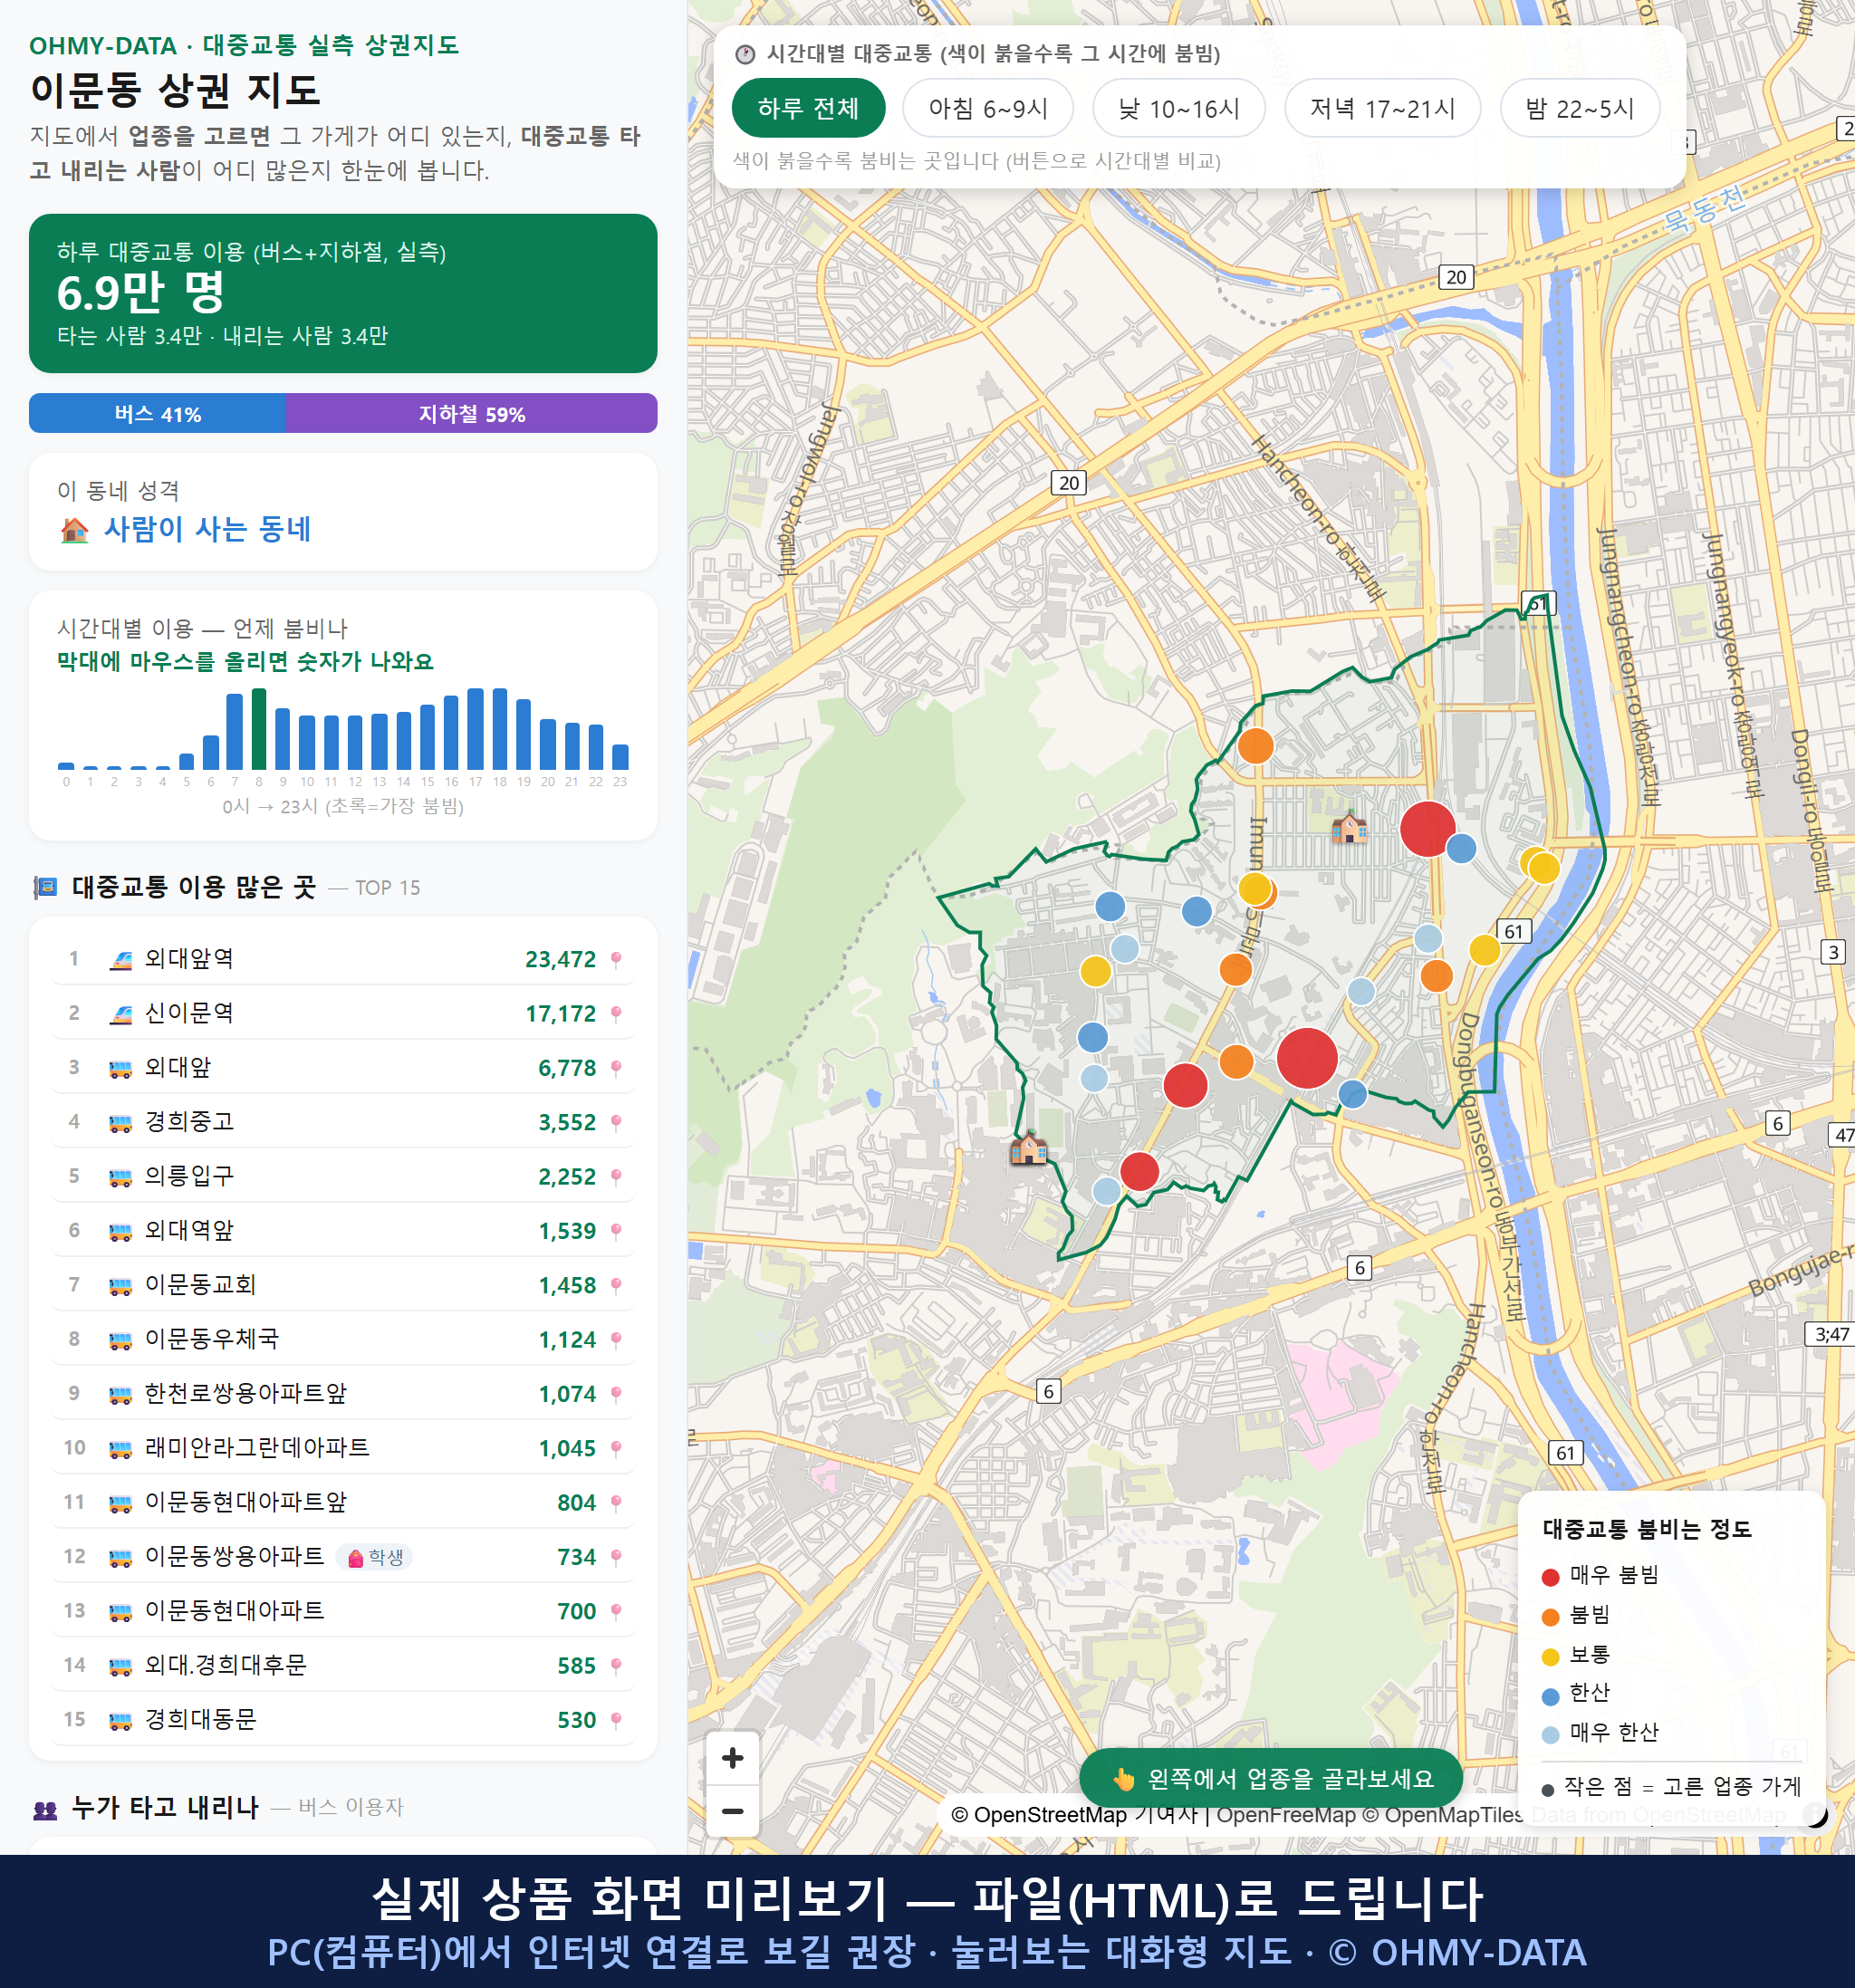
Task: Select the 이문동교회 list row
Action: (x=343, y=1285)
